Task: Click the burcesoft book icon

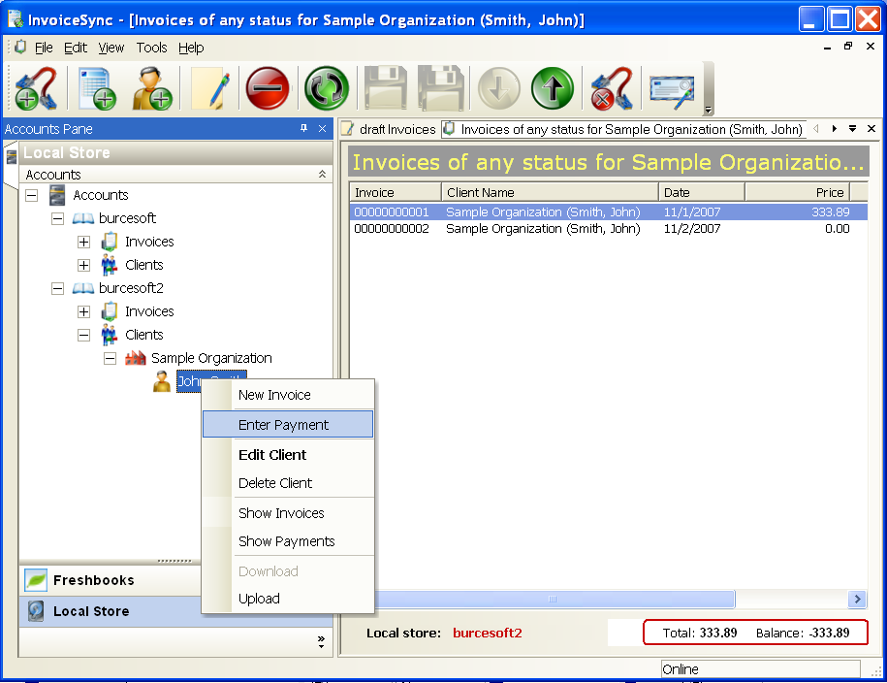Action: 83,218
